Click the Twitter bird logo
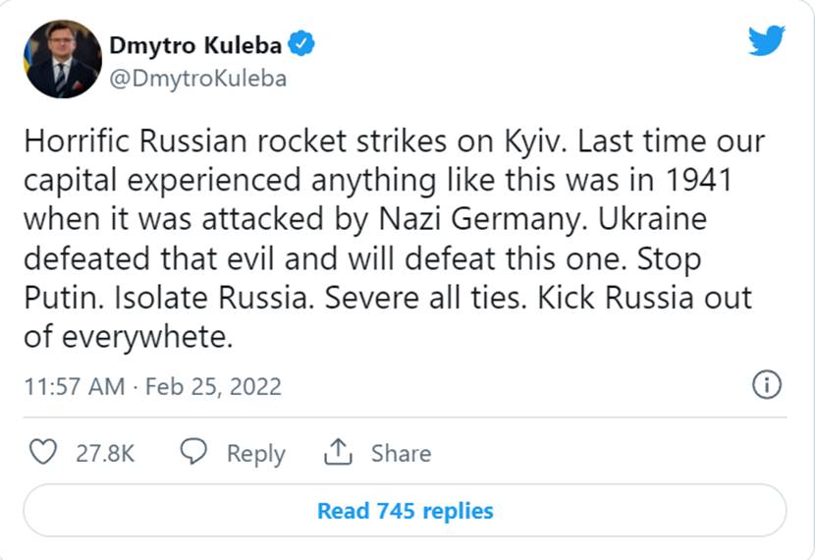This screenshot has height=560, width=815. coord(766,40)
